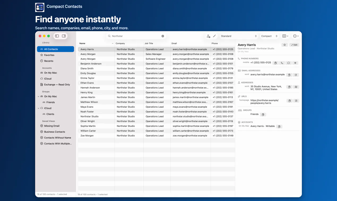Click the add new contact icon
The width and height of the screenshot is (337, 201).
(208, 36)
